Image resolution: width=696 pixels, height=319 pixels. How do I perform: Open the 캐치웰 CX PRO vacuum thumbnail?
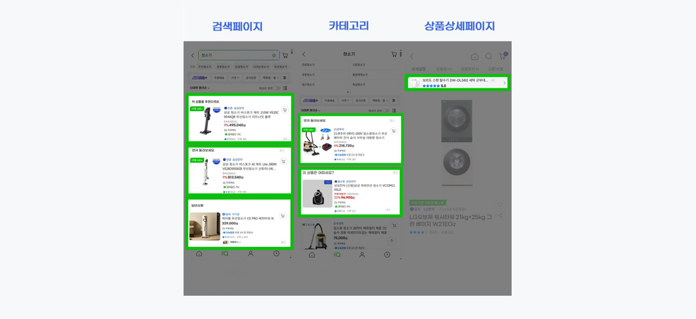pyautogui.click(x=205, y=226)
